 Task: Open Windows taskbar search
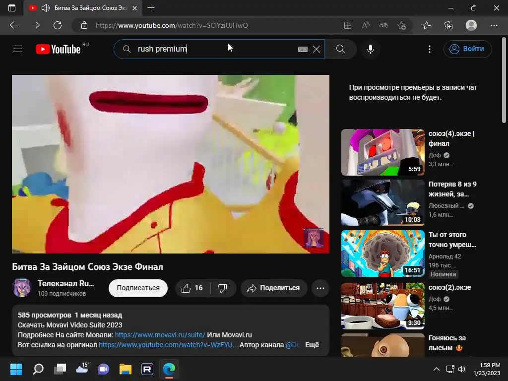38,369
